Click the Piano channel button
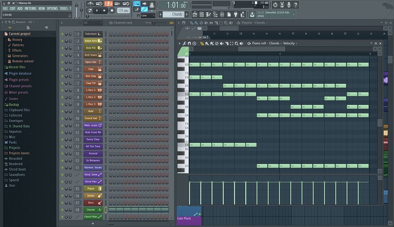The width and height of the screenshot is (394, 227). tap(93, 189)
